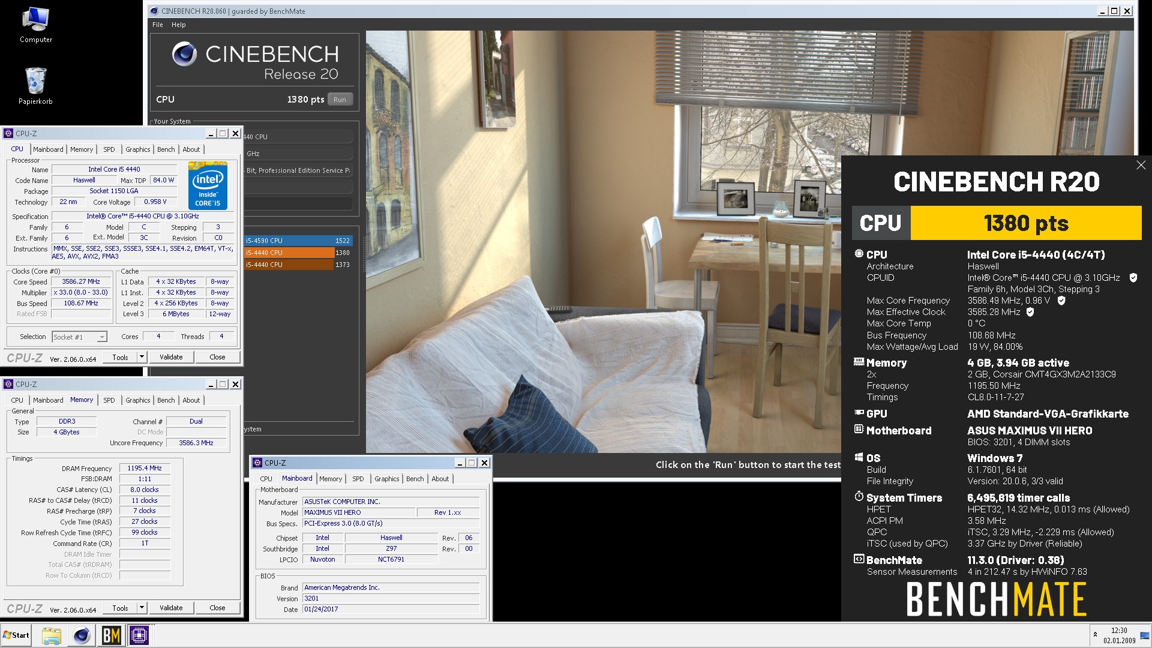
Task: Click the Motherboard icon in BenchMate panel
Action: (x=859, y=430)
